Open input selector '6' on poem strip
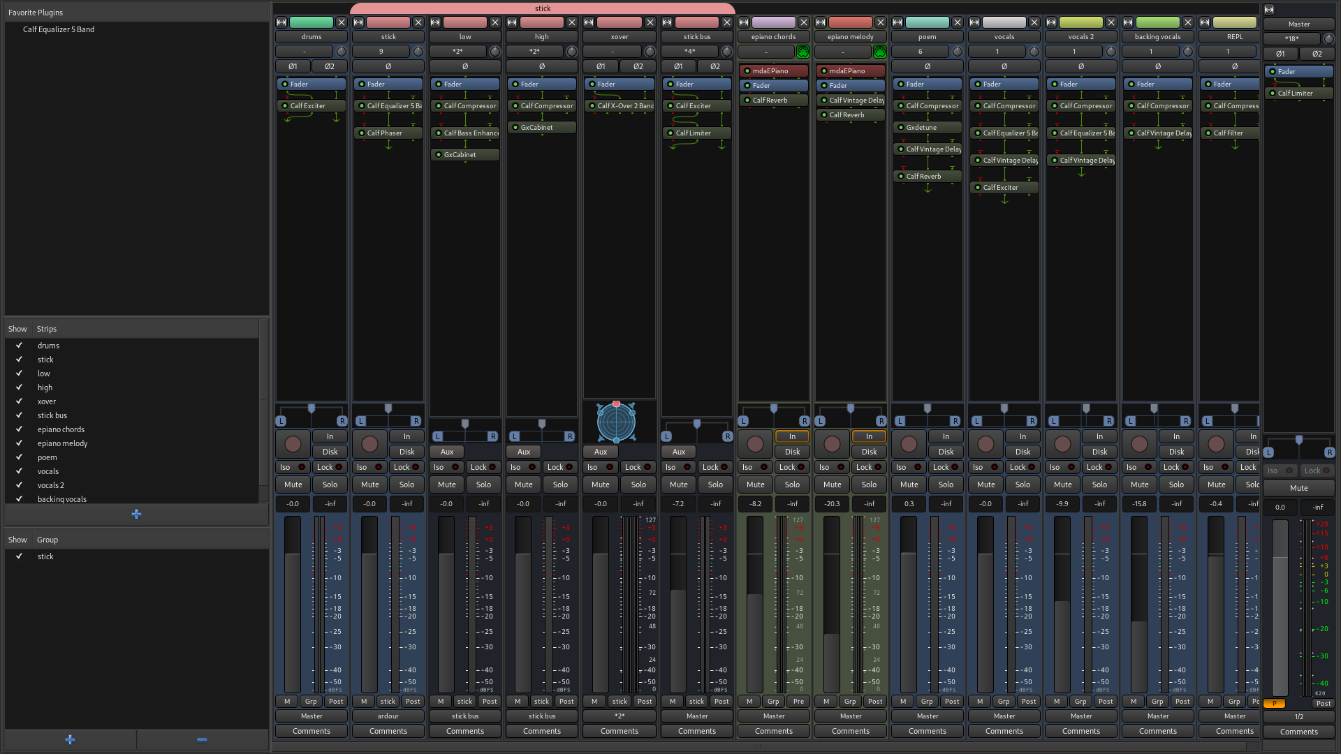Image resolution: width=1341 pixels, height=754 pixels. tap(921, 52)
